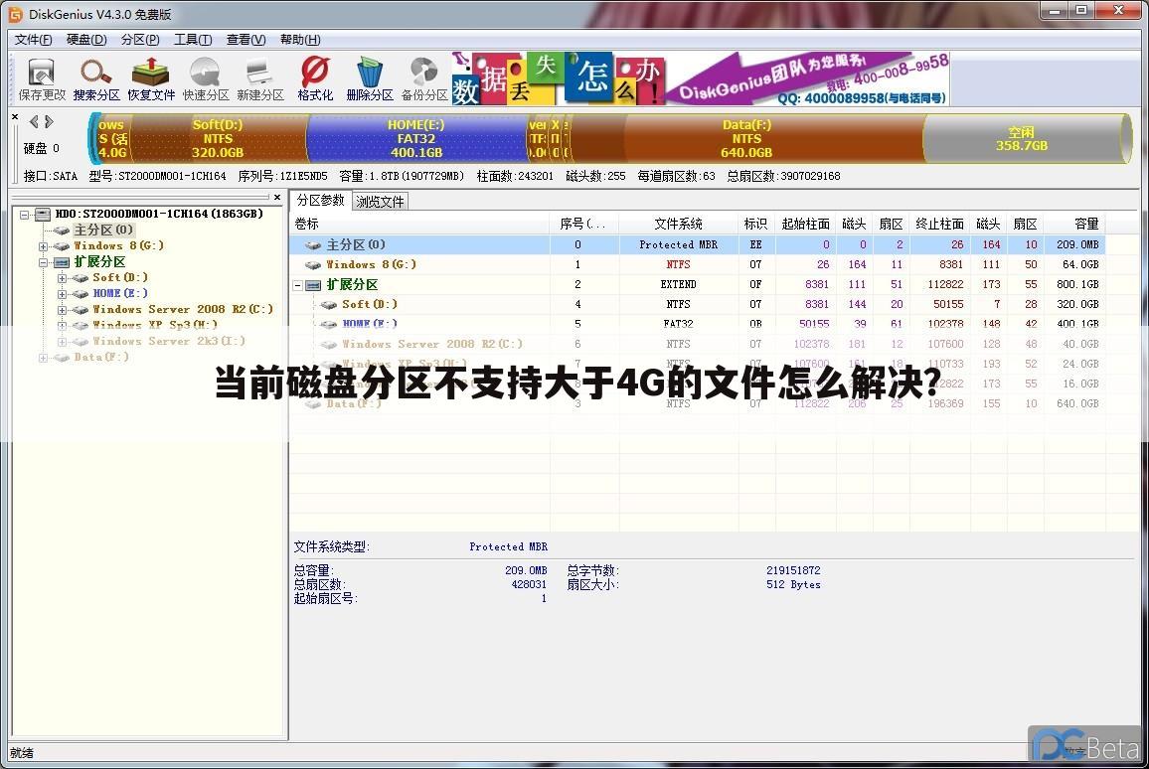Screen dimensions: 1149x769
Task: Open the 分区(P) menu
Action: pos(139,40)
